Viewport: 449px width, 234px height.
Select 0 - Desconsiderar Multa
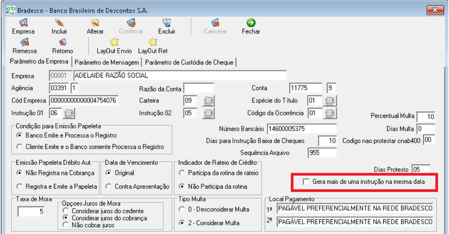click(182, 209)
